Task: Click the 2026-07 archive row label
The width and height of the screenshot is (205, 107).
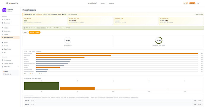Action: [27, 105]
